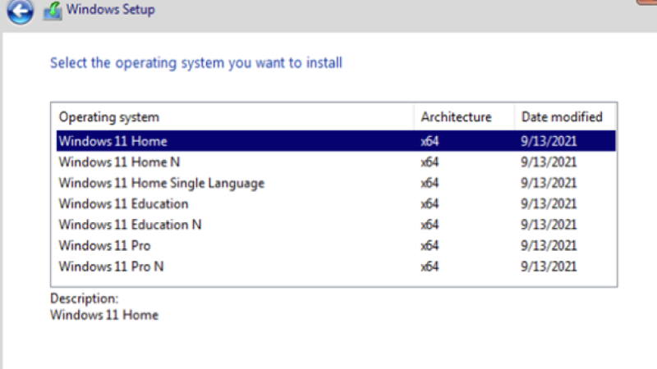Select Windows 11 Home N

[336, 162]
